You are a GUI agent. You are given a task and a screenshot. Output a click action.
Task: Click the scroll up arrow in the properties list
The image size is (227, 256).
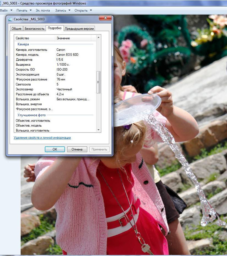pyautogui.click(x=98, y=38)
